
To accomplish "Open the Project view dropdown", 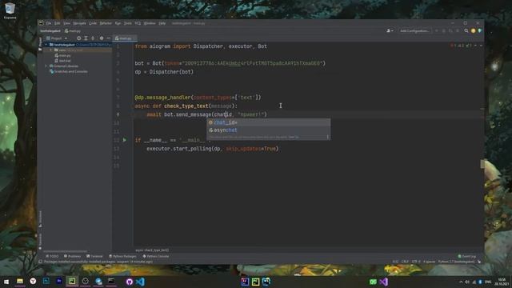I will click(x=57, y=38).
